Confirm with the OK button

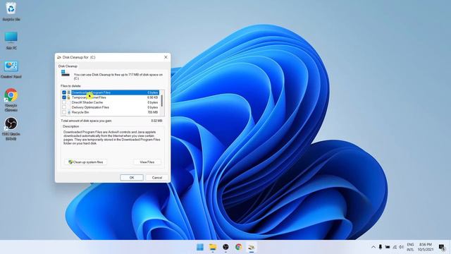coord(132,178)
